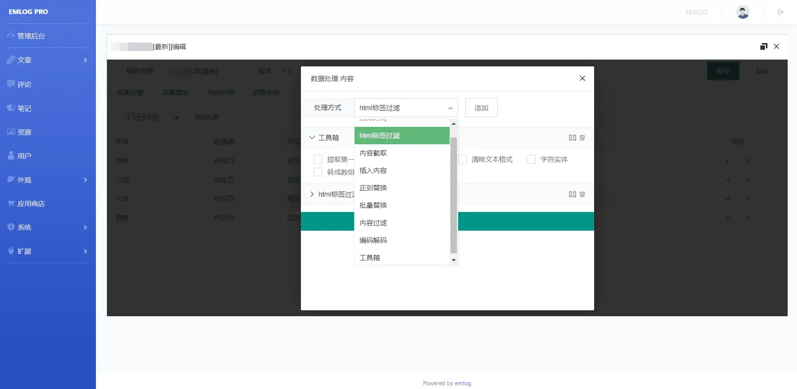
Task: Open the user avatar in header
Action: [x=743, y=12]
